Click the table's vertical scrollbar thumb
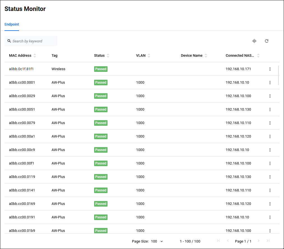Image resolution: width=284 pixels, height=249 pixels. 278,75
